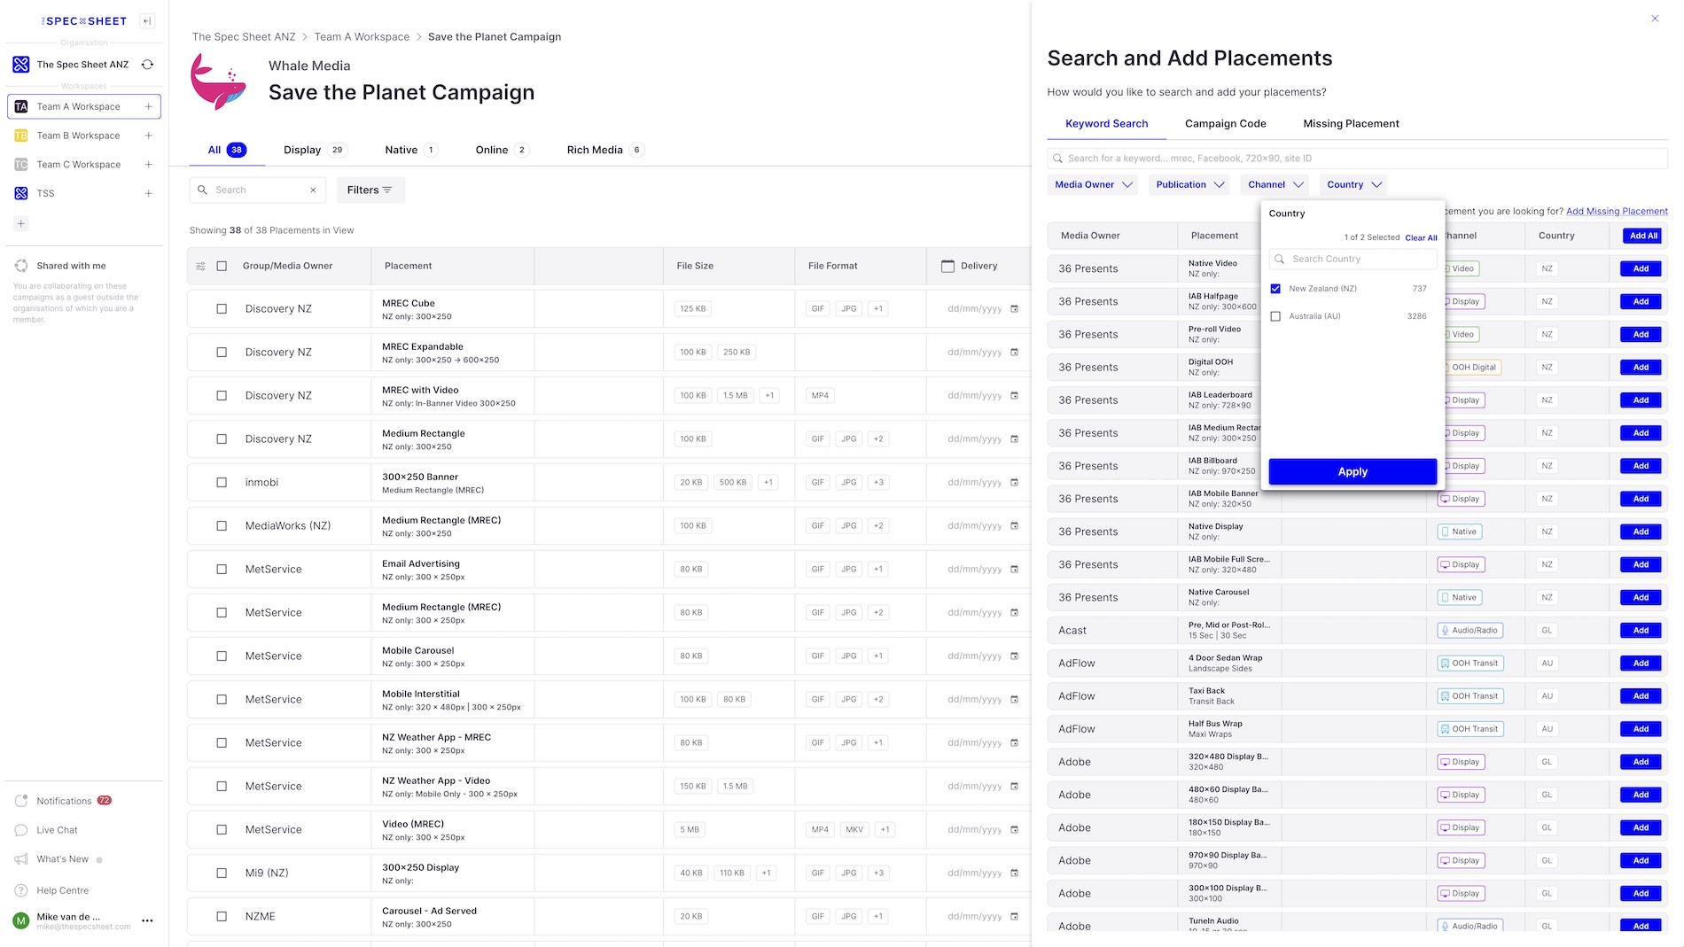Click the TSS workspace icon
1684x947 pixels.
click(x=21, y=193)
